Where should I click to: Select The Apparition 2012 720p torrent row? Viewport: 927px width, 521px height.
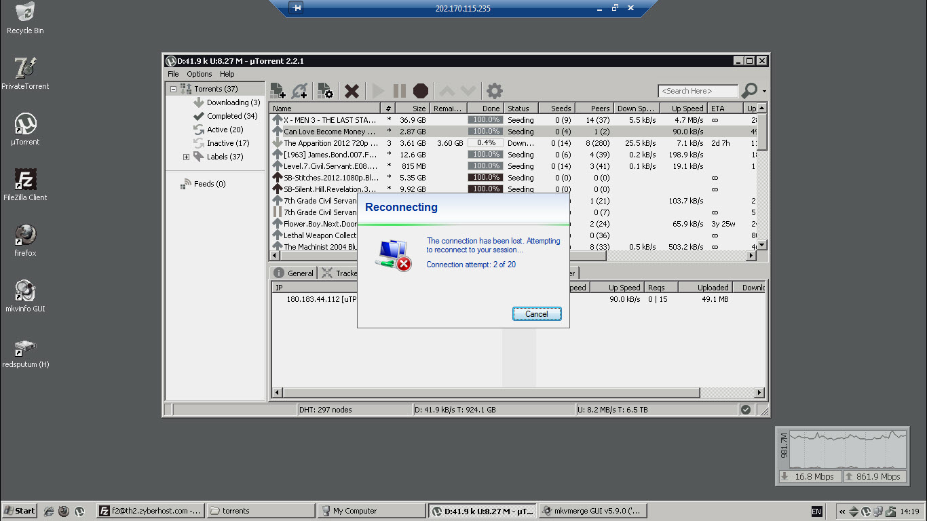point(513,143)
